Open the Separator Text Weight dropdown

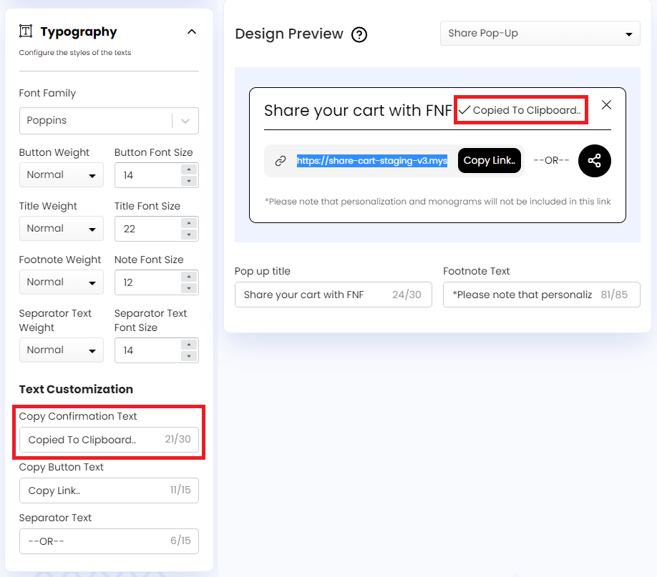tap(61, 350)
